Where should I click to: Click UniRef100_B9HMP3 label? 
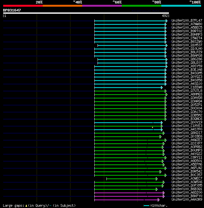187,35
